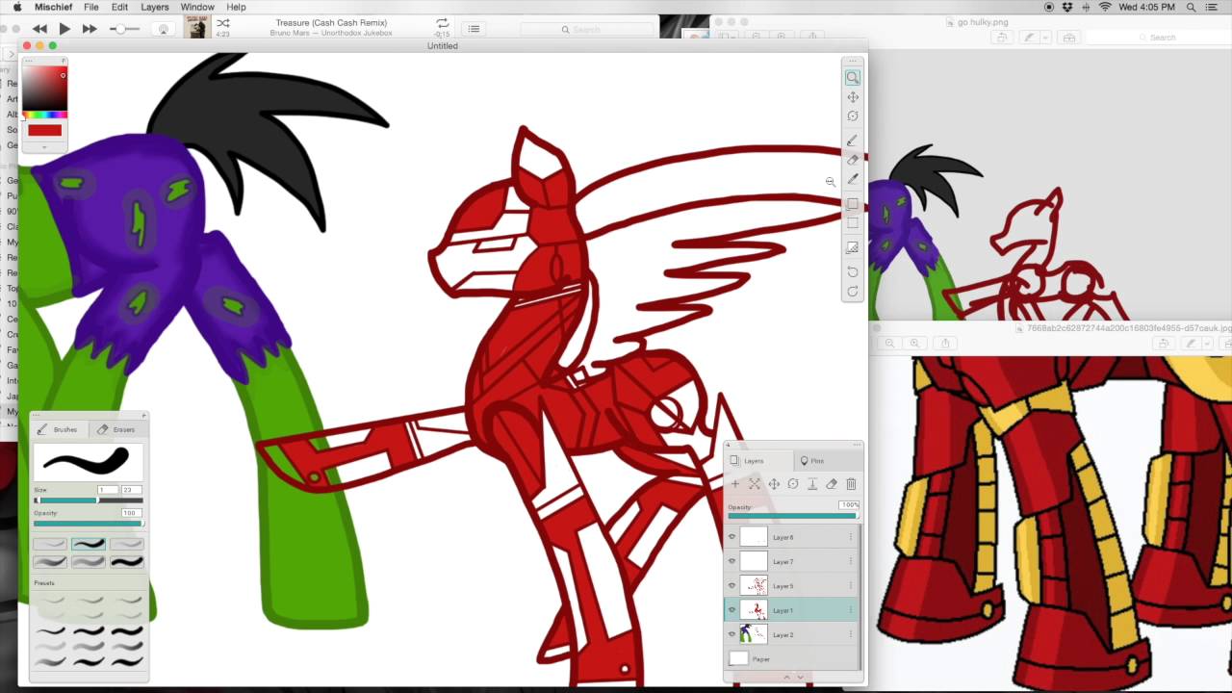Click the rotate layer icon in Layers panel
Screen dimensions: 1232x693
[793, 484]
